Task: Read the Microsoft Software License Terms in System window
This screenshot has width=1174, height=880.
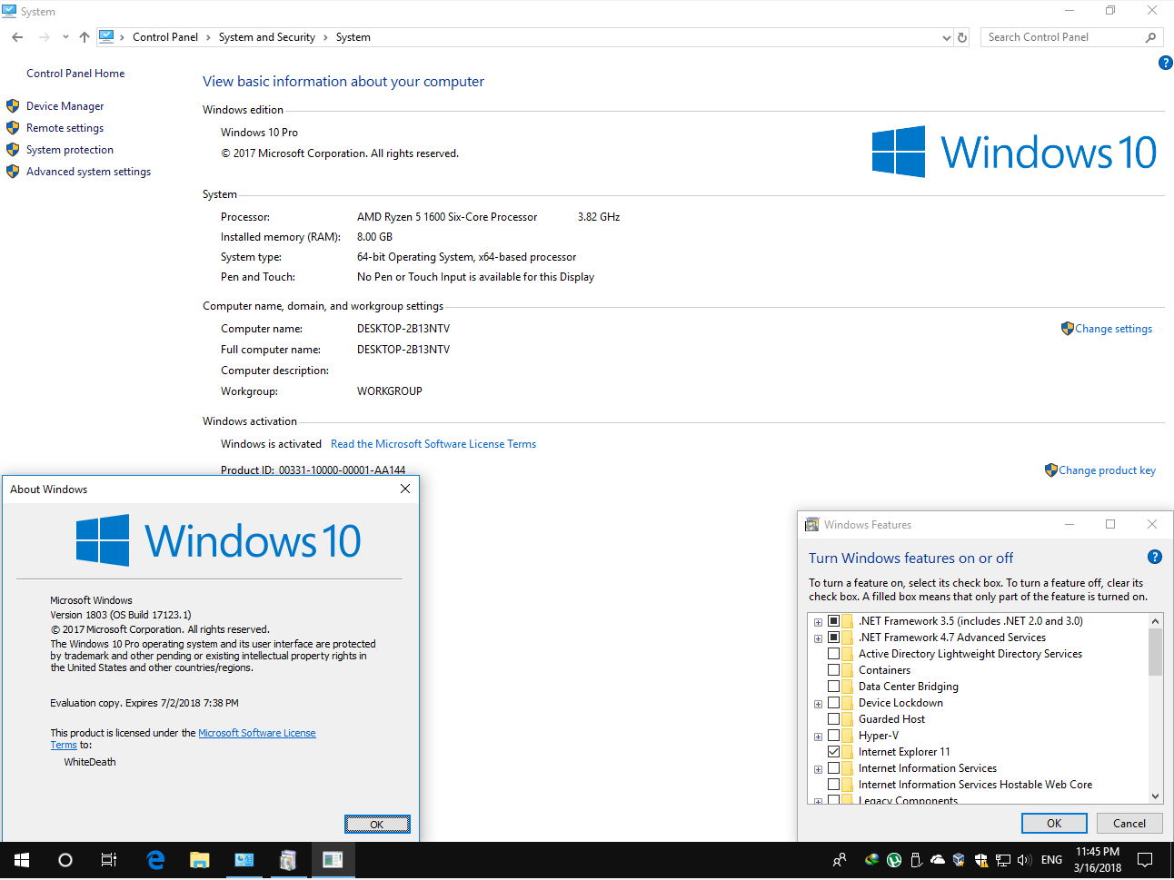Action: click(x=433, y=444)
